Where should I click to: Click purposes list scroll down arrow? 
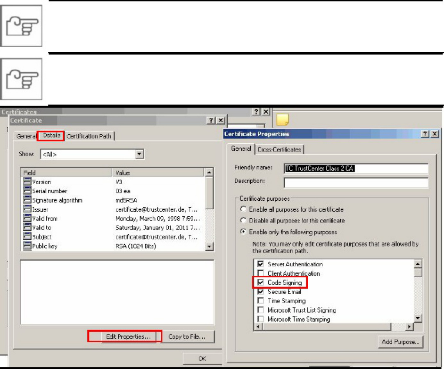click(418, 318)
